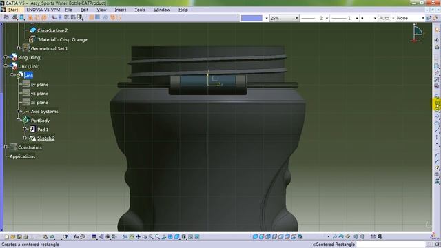The width and height of the screenshot is (441, 248).
Task: Open the color swatch dropdown arrow
Action: click(x=267, y=18)
